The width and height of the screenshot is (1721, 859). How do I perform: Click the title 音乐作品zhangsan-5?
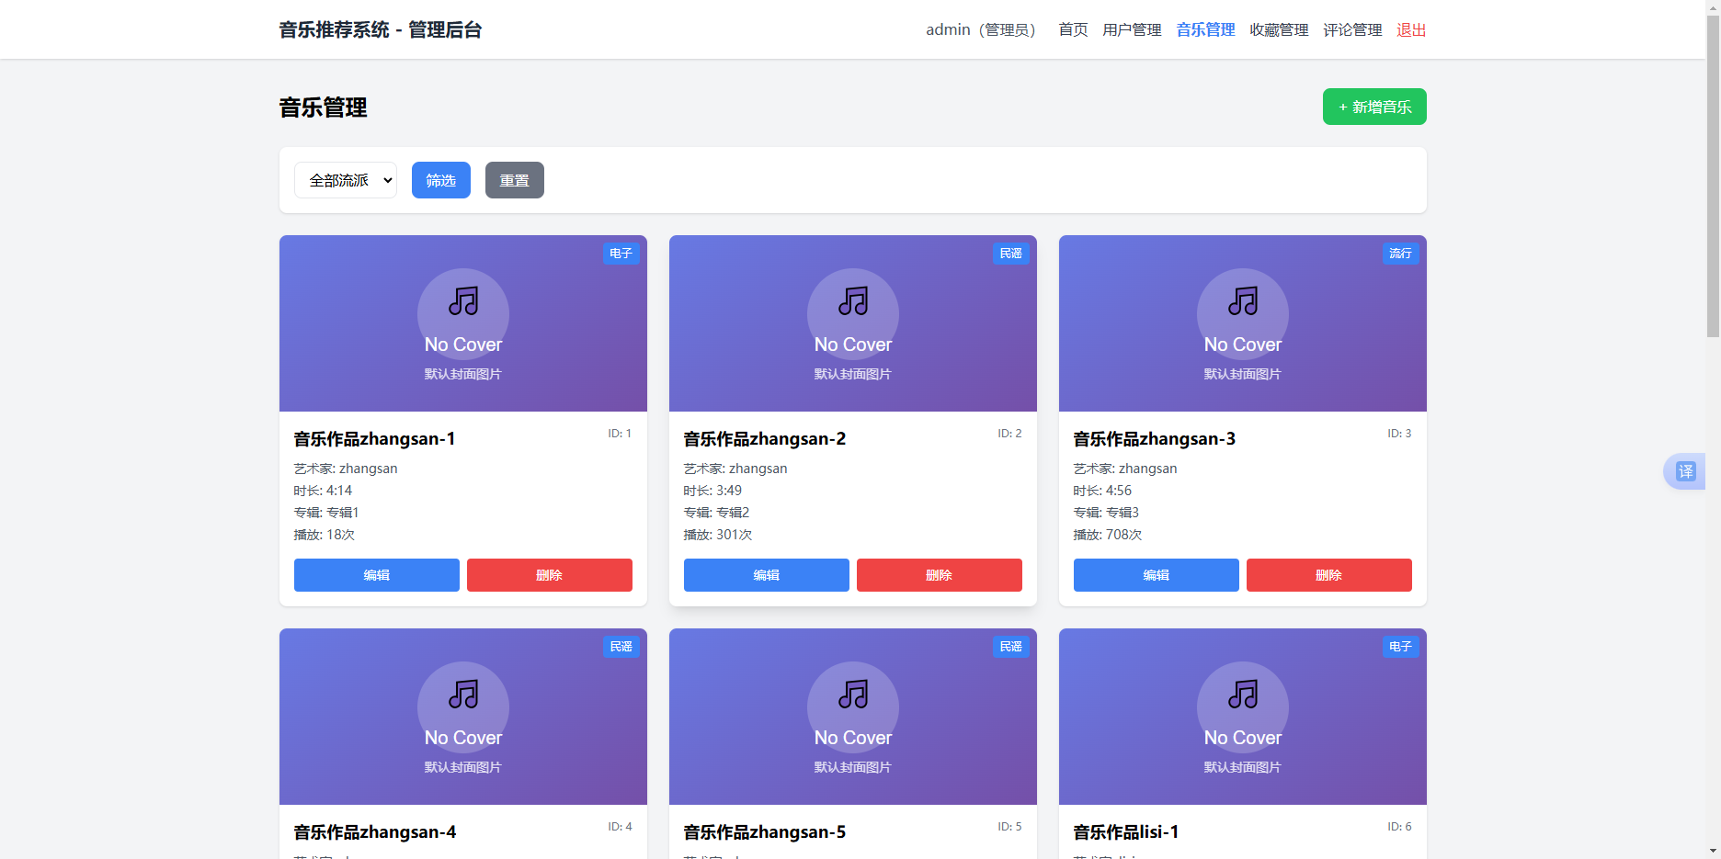(765, 832)
